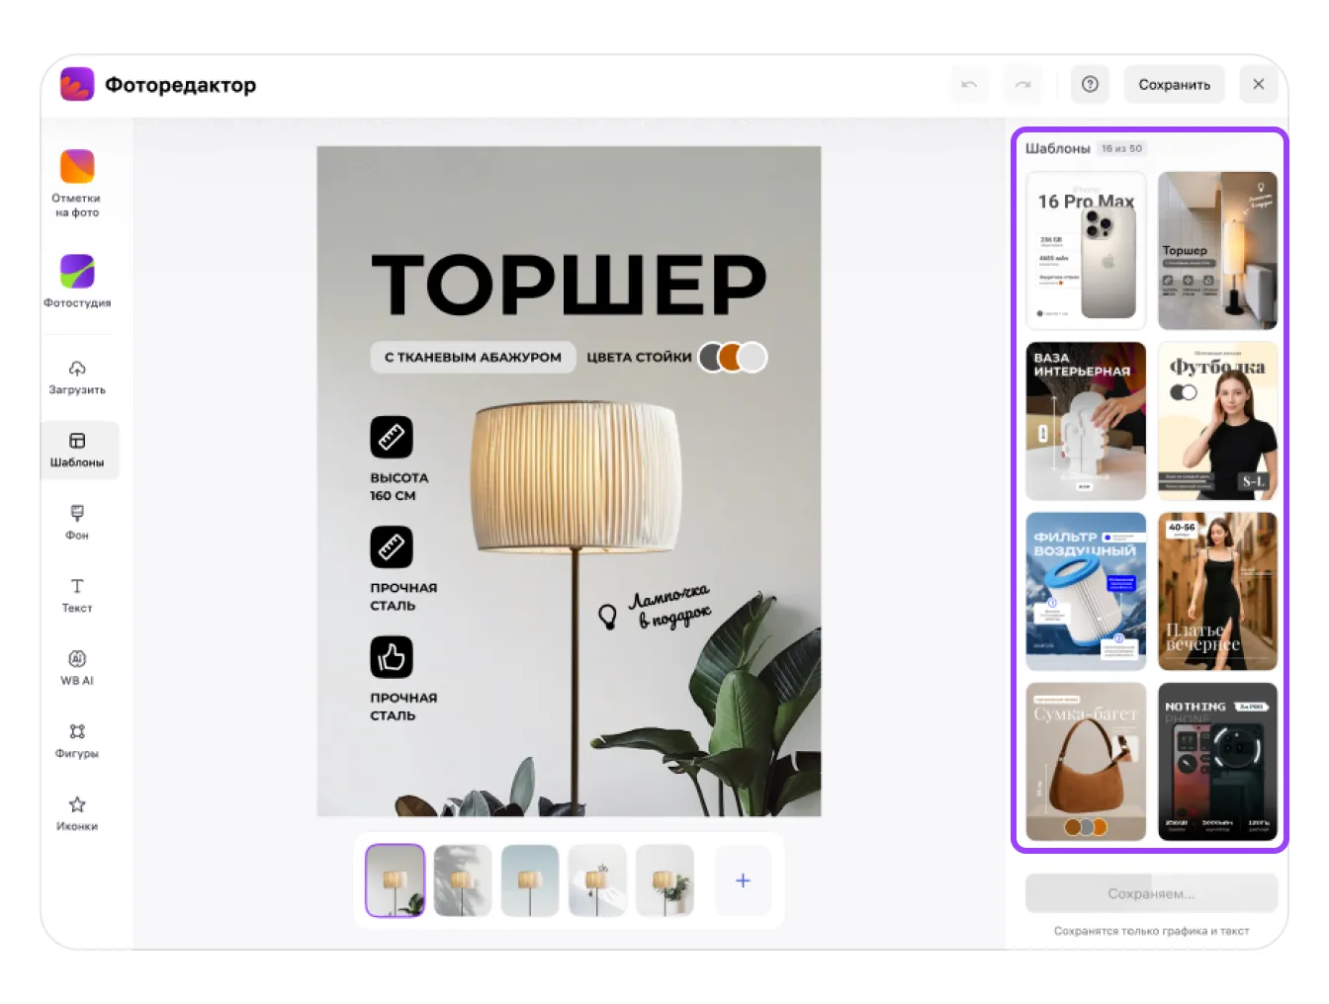Open the Фотостудия tool

click(x=77, y=281)
